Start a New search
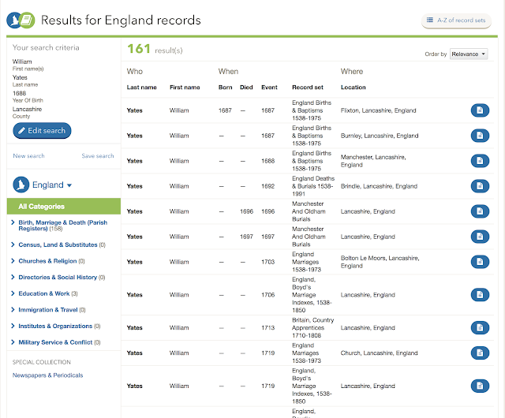The width and height of the screenshot is (505, 418). 28,156
